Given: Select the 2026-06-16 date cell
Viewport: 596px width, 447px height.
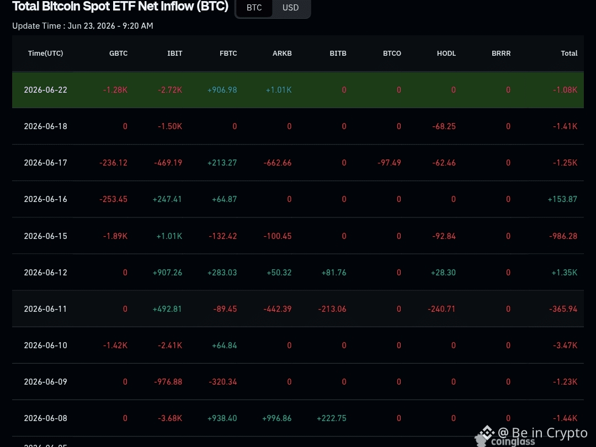Looking at the screenshot, I should [46, 199].
